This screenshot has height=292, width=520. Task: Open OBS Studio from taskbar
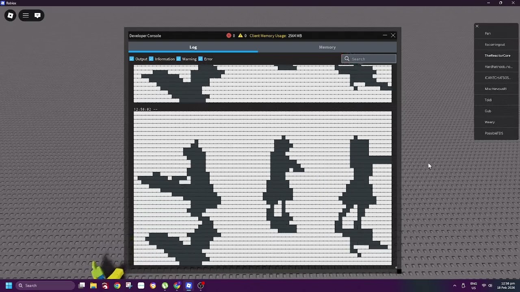(200, 286)
